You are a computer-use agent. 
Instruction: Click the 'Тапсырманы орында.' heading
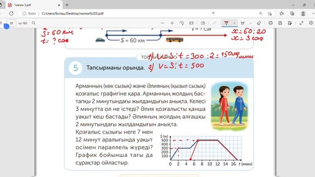pos(116,68)
